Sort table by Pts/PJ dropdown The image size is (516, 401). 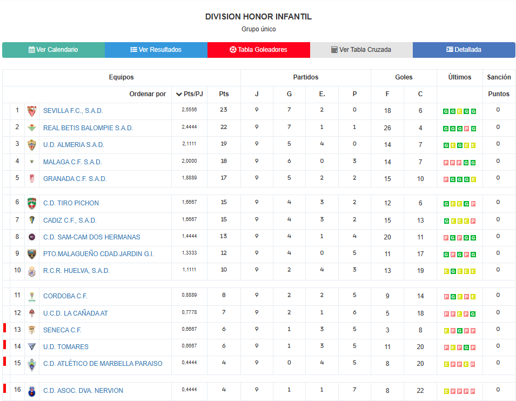[190, 94]
